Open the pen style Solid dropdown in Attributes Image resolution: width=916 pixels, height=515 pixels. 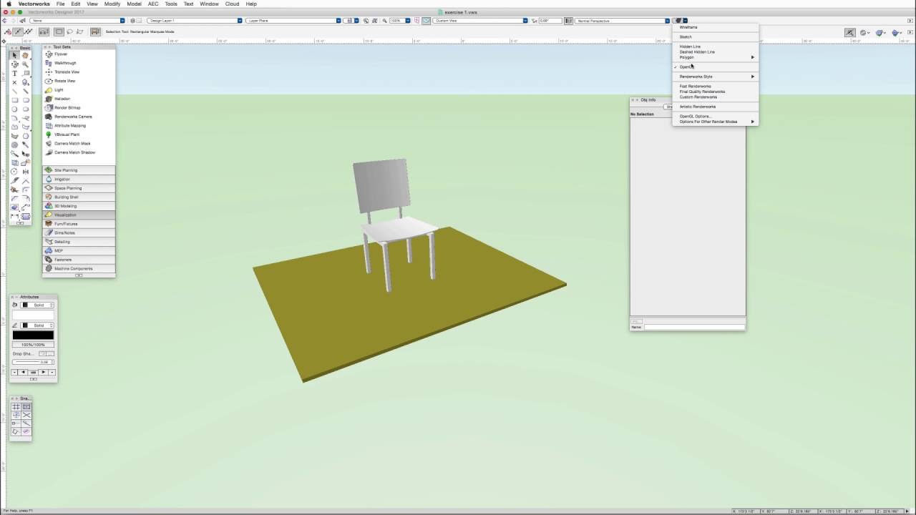click(37, 325)
